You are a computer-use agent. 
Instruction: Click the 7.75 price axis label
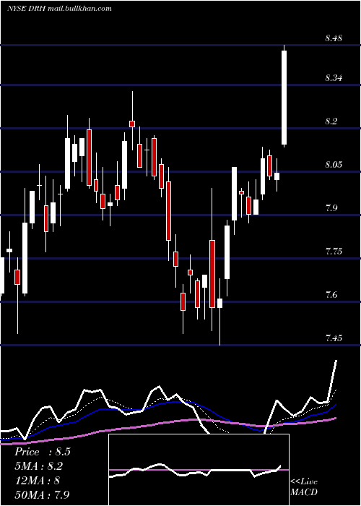[334, 252]
